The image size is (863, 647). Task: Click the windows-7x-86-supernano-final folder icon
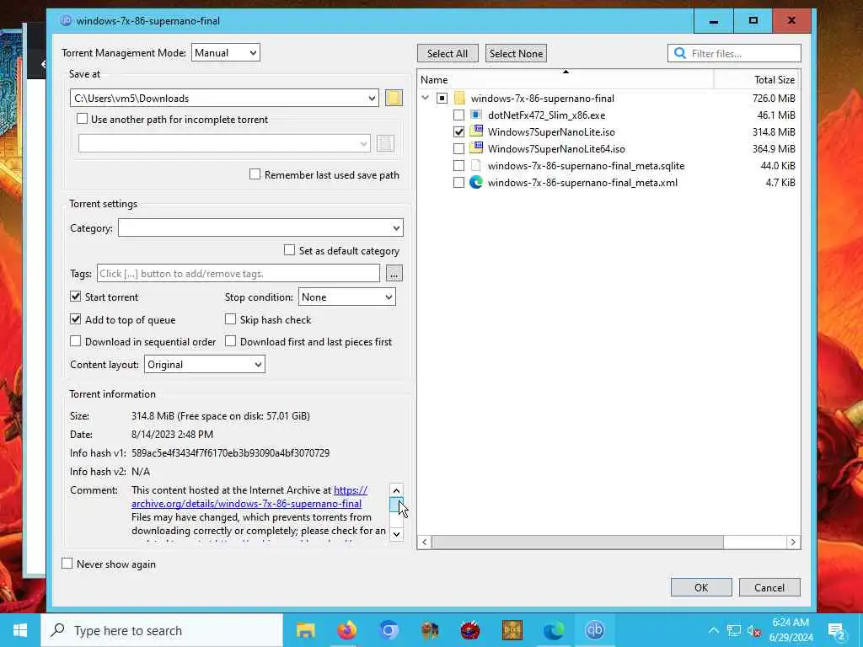[459, 99]
